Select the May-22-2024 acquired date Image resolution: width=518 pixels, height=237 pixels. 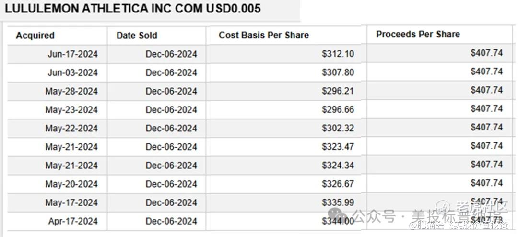tap(71, 129)
